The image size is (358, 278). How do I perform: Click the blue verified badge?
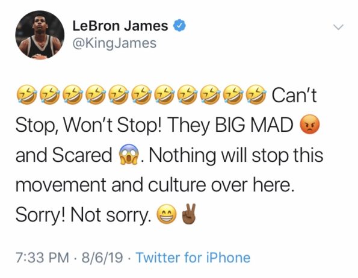(180, 25)
